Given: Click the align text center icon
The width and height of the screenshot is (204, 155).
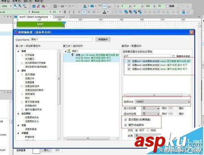Looking at the screenshot, I should tap(84, 12).
